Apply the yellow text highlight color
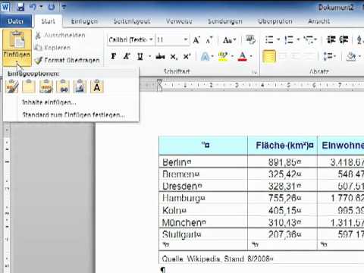The image size is (364, 273). [223, 56]
